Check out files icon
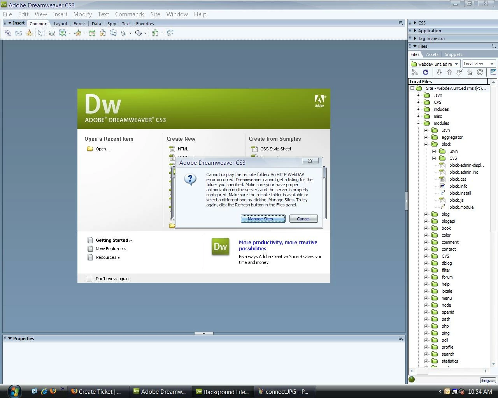Viewport: 498px width, 398px height. coord(459,72)
